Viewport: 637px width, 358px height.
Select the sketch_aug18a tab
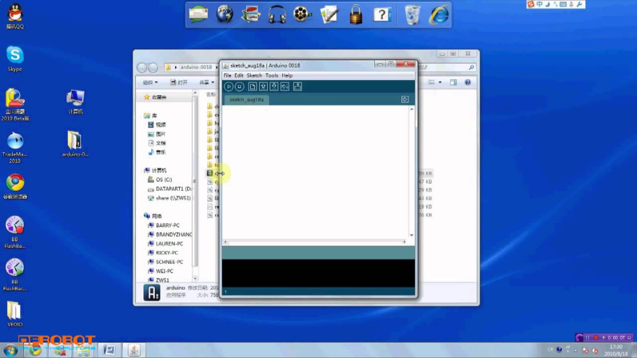(246, 99)
